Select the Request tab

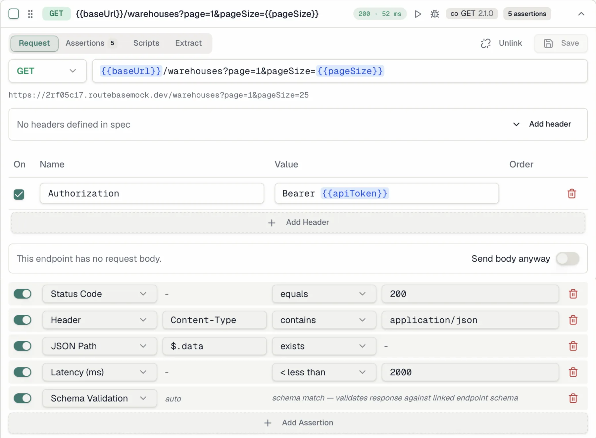[x=34, y=43]
